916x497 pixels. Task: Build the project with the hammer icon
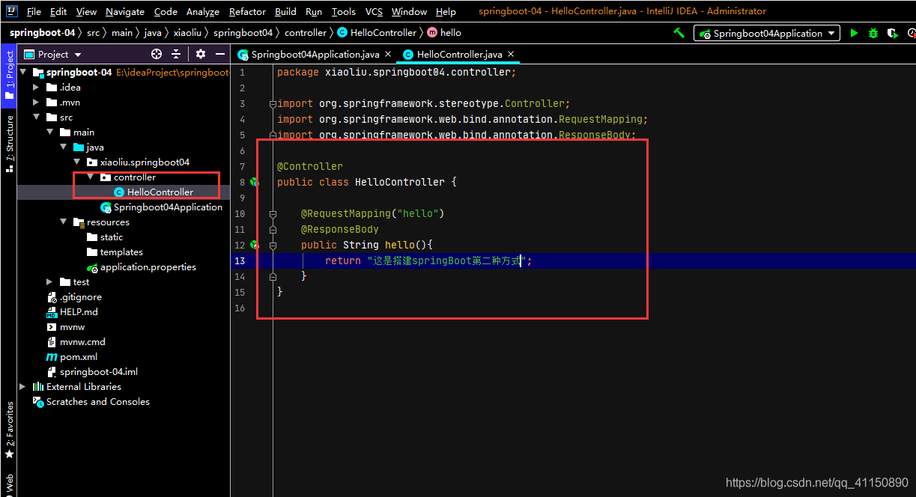point(679,33)
